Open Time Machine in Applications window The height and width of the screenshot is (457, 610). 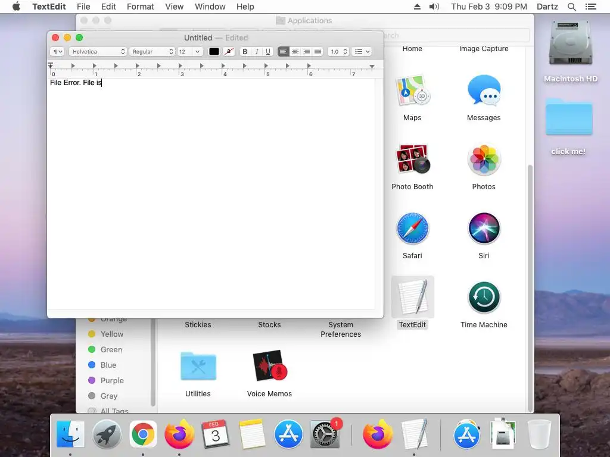click(484, 298)
